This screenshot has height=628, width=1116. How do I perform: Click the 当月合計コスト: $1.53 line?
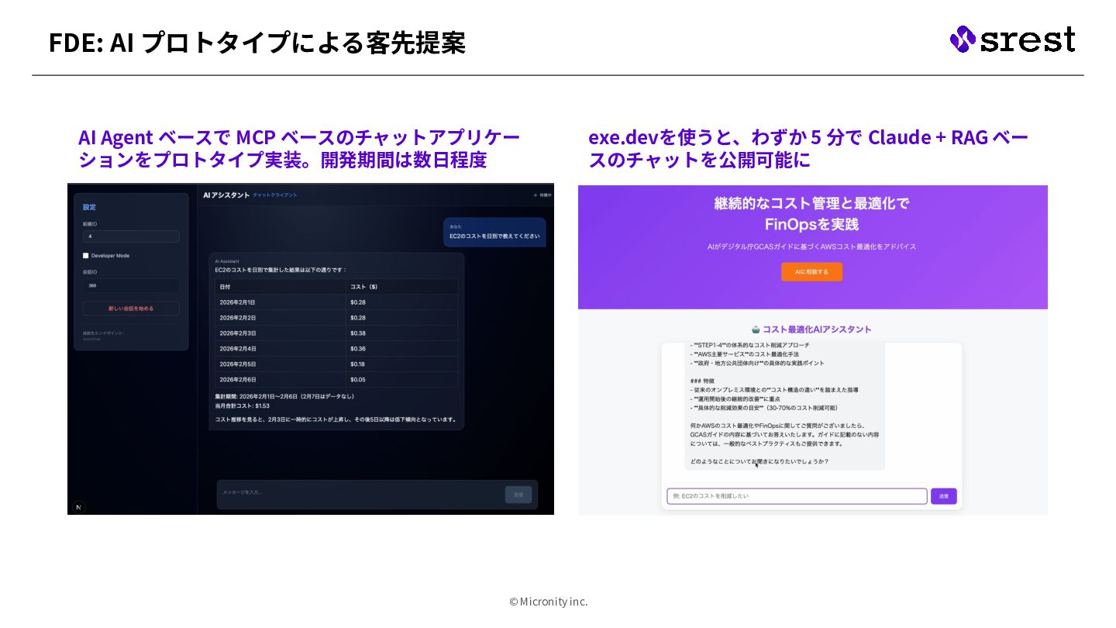243,405
